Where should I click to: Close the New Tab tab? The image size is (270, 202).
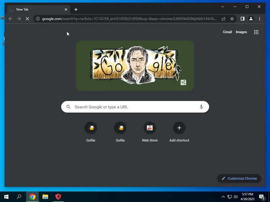[x=66, y=9]
